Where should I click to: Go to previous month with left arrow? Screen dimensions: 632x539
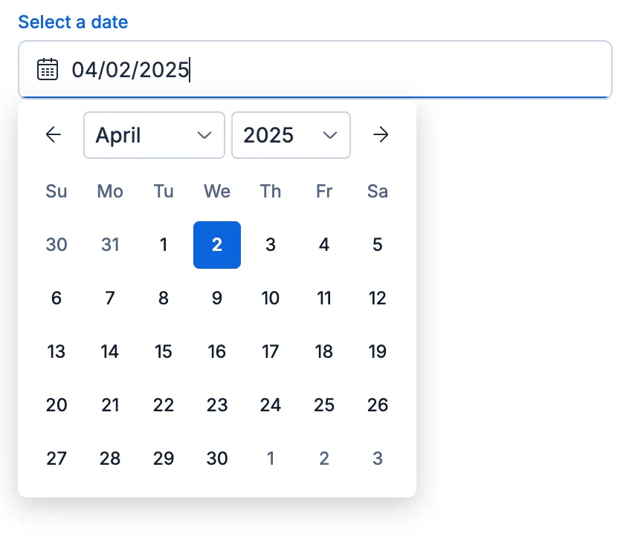[x=53, y=134]
